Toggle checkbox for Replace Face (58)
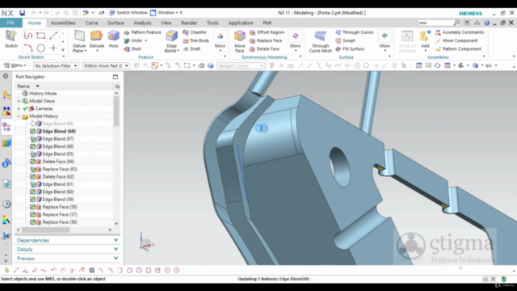Image resolution: width=517 pixels, height=291 pixels. [x=32, y=207]
